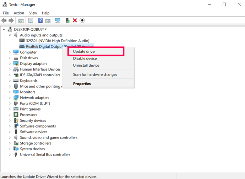Collapse the DESKTOP-QDBU74P root node
This screenshot has height=179, width=245.
(4, 29)
